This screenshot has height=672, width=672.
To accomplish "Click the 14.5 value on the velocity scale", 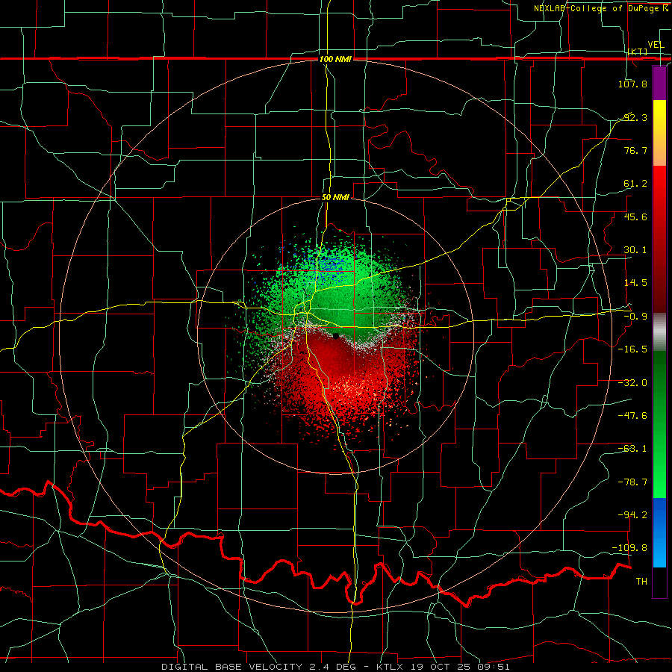I will pyautogui.click(x=635, y=283).
